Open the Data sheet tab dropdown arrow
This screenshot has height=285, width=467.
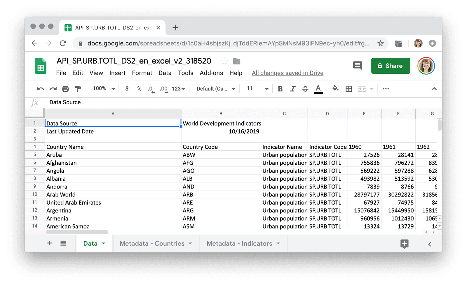pos(104,243)
